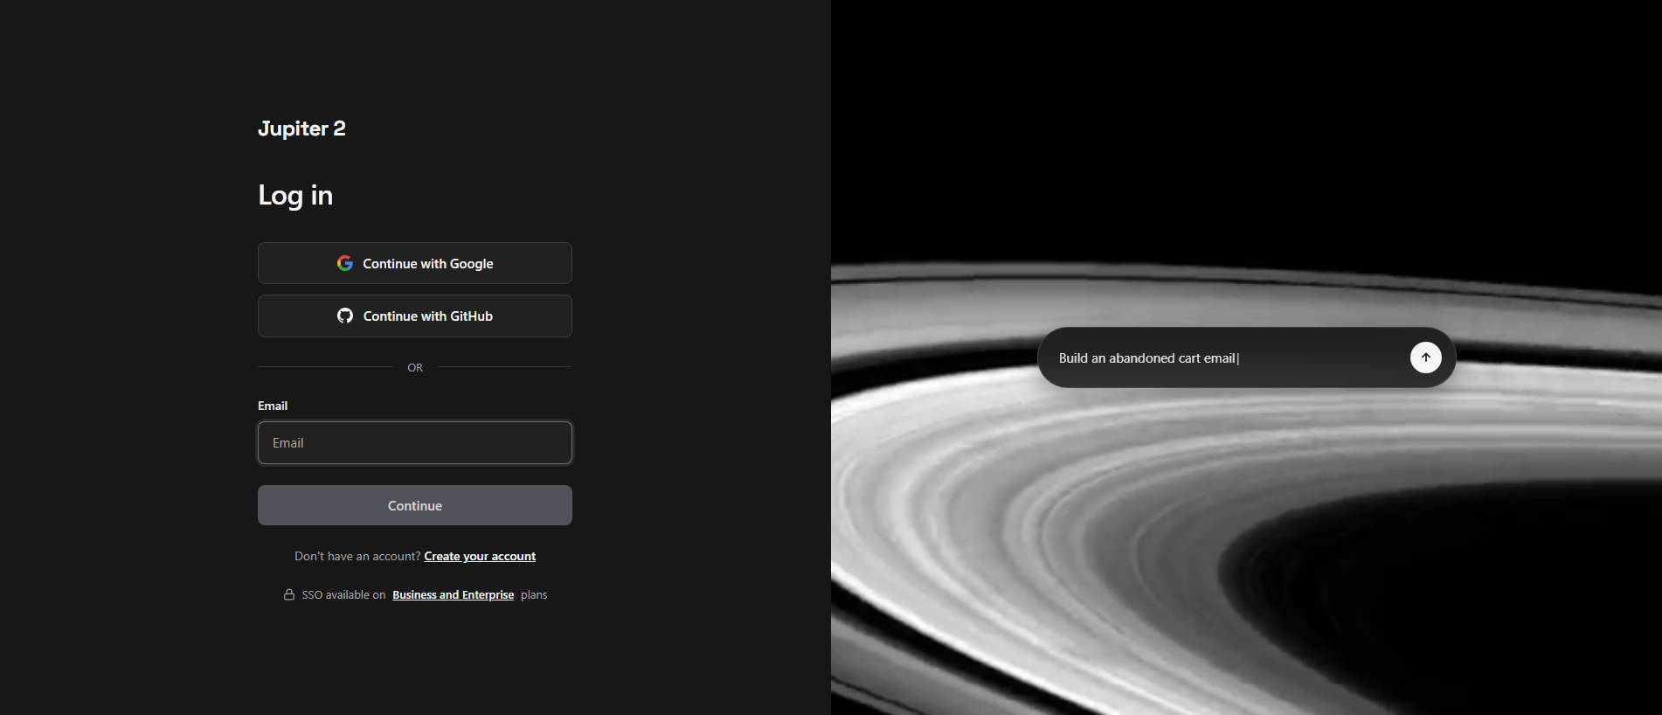
Task: Click the abandoned cart email prompt box
Action: tap(1246, 357)
